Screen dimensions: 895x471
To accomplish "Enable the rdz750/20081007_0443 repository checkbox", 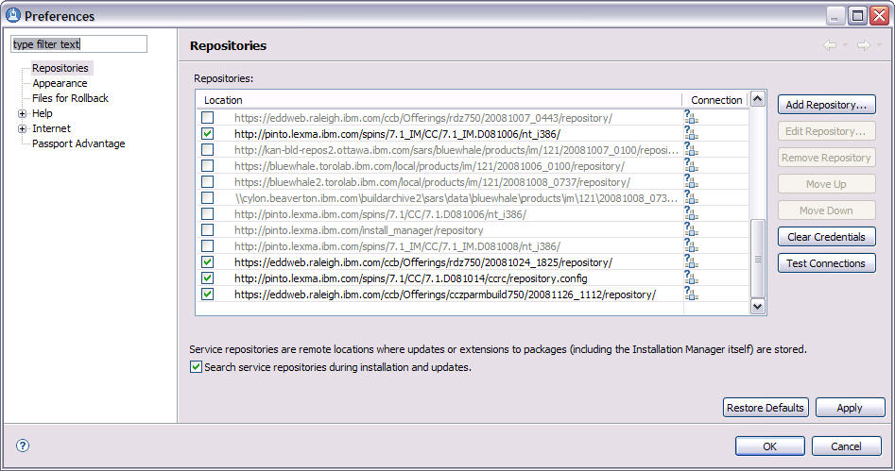I will click(x=208, y=117).
